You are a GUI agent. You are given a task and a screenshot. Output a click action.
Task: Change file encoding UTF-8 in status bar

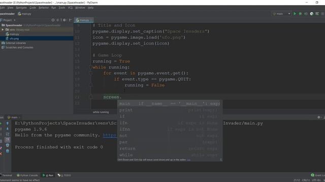316,180
